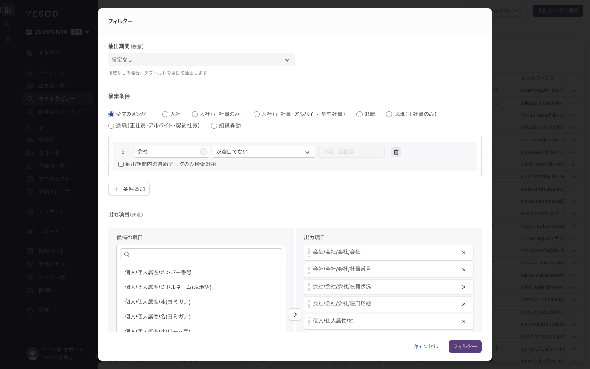Select the 組織異動 radio option

click(214, 125)
